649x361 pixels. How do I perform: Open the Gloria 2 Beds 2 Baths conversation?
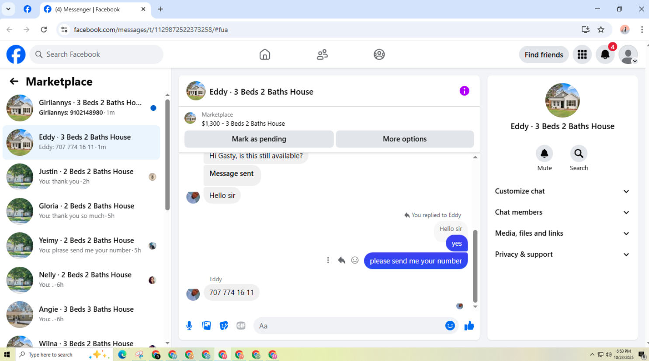[x=81, y=211]
